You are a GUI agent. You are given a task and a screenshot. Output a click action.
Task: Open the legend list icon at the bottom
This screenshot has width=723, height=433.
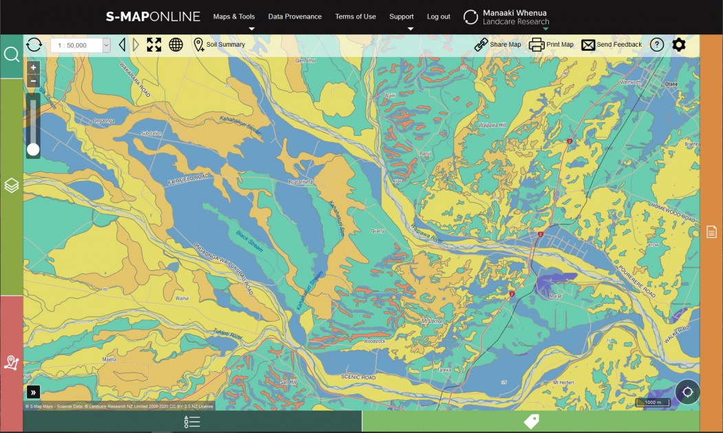pyautogui.click(x=191, y=421)
